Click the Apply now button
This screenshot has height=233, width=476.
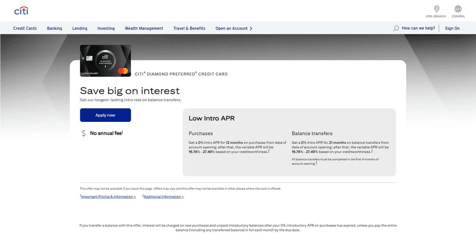coord(106,115)
